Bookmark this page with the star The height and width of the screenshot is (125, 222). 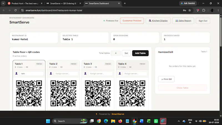(x=190, y=10)
